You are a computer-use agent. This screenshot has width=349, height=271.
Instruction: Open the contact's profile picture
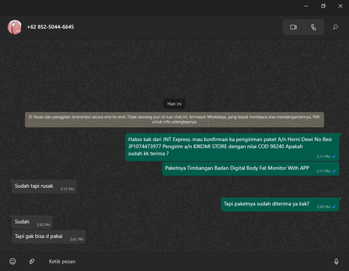click(x=15, y=27)
